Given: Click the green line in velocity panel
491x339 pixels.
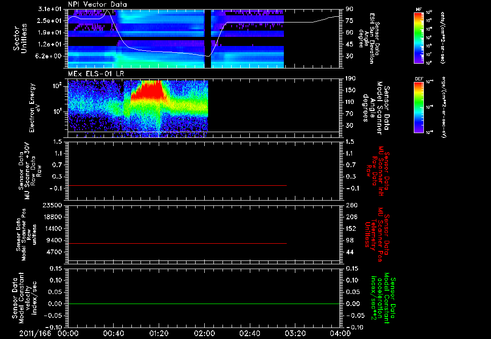Looking at the screenshot, I should 204,304.
